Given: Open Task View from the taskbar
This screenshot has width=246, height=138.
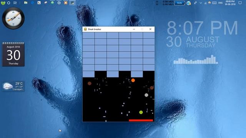Looking at the screenshot, I should [15, 3].
